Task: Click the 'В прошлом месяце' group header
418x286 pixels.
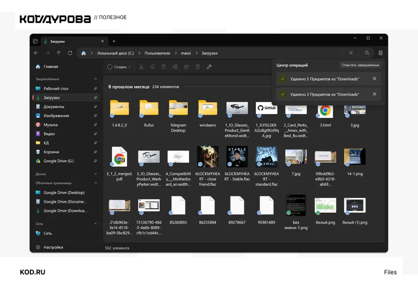Action: (x=129, y=87)
